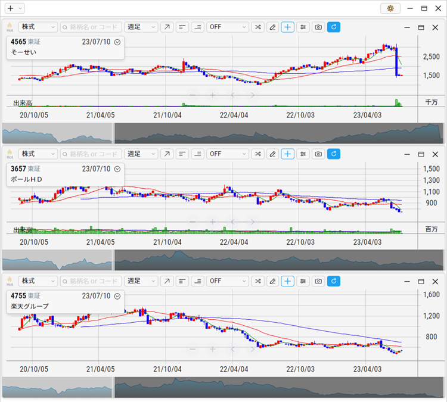447x402 pixels.
Task: Open chart settings sliders icon in top chart
Action: pos(303,27)
